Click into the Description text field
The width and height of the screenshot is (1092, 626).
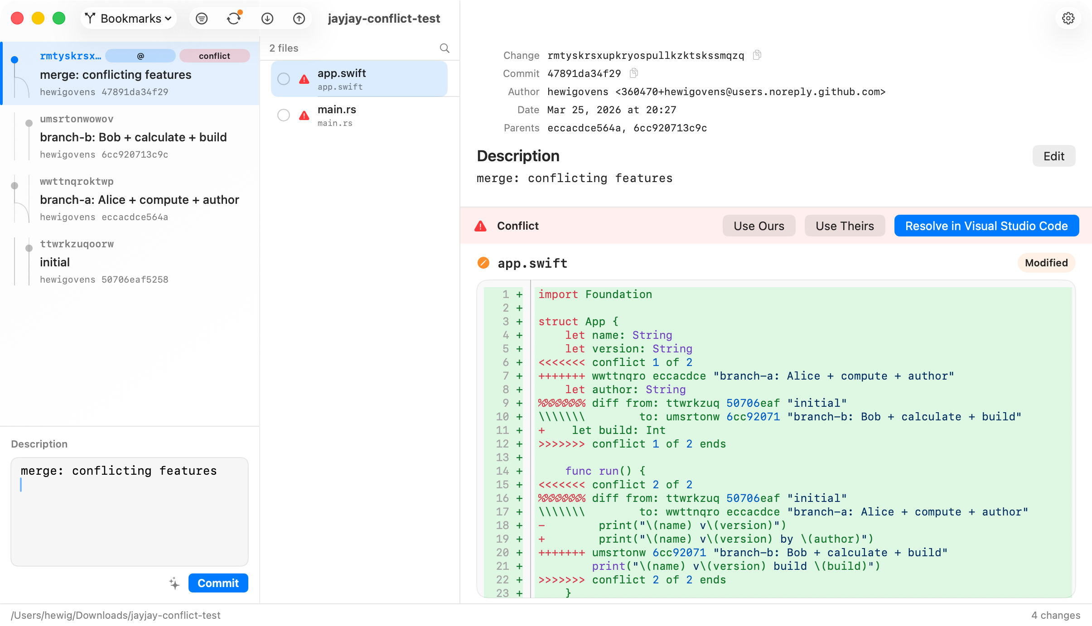[130, 512]
